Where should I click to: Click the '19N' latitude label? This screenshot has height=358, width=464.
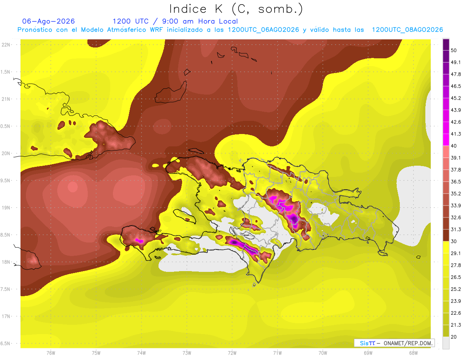pyautogui.click(x=6, y=207)
